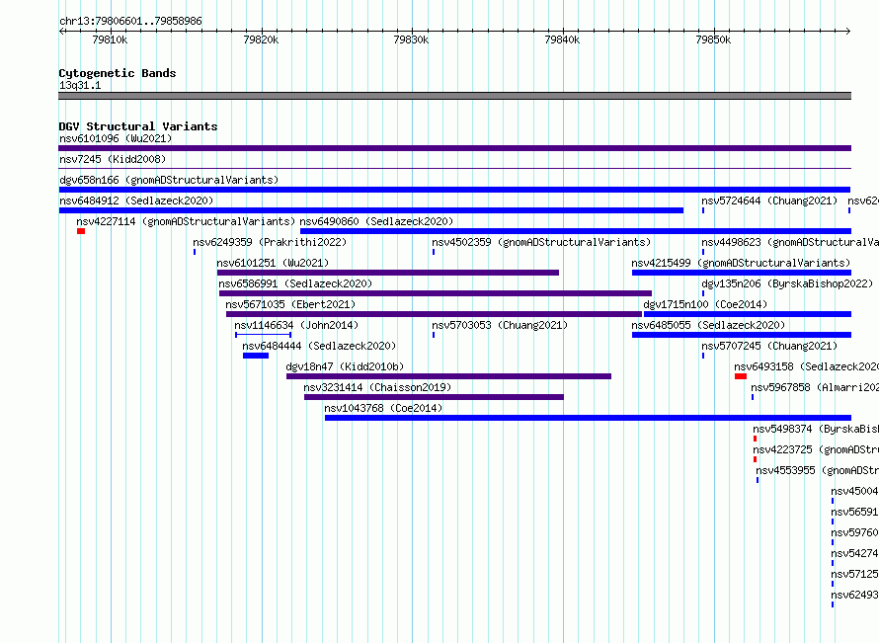Click nsv6586991 (Sedlazeck2020) label
Viewport: 879px width, 643px height.
[x=295, y=283]
